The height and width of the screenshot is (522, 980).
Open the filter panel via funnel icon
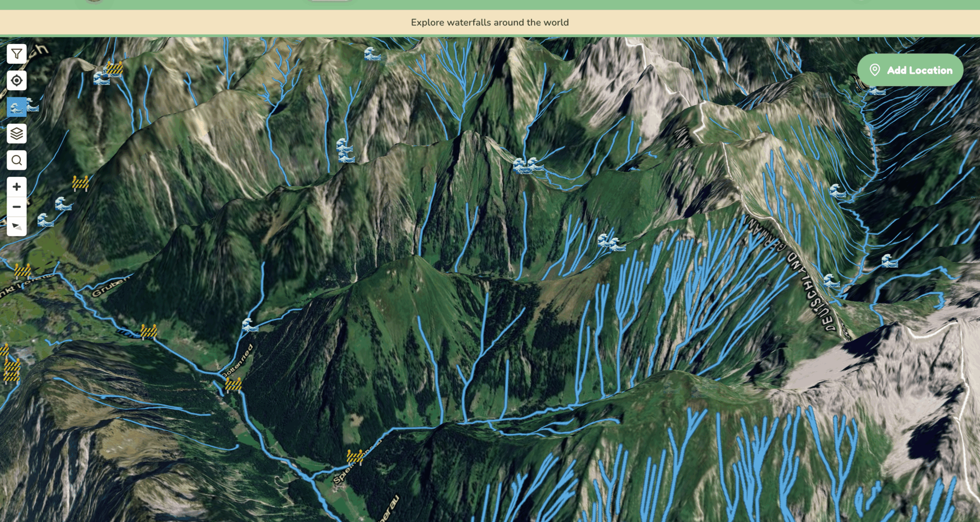click(x=16, y=54)
